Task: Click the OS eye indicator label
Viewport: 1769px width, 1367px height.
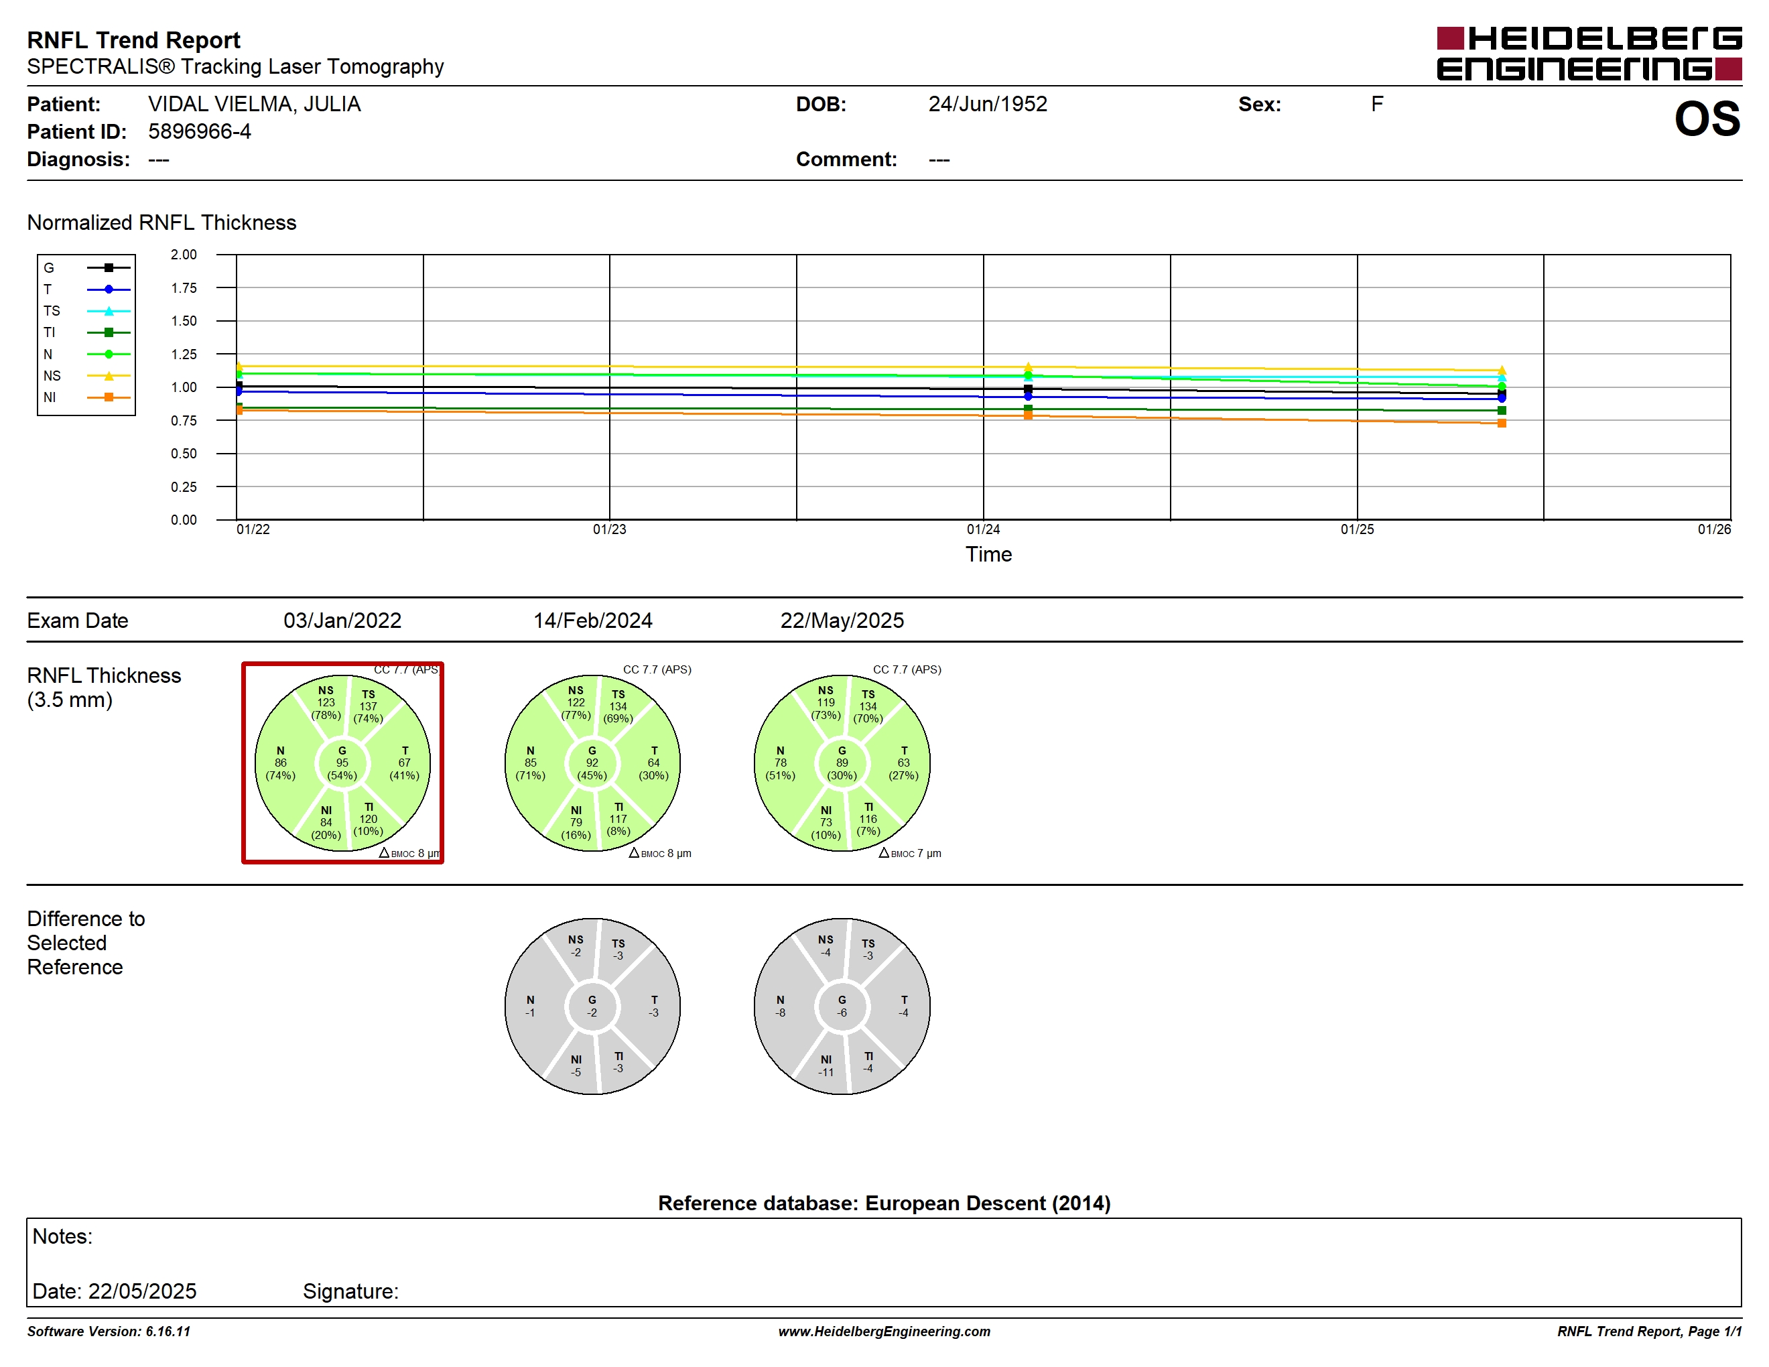Action: [1707, 119]
